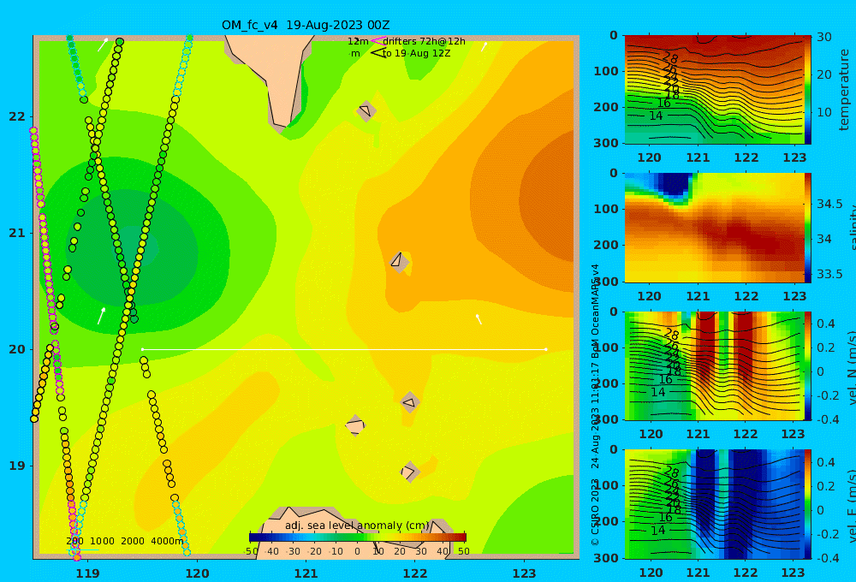This screenshot has height=582, width=856.
Task: Click the magenta drifter arrow legend symbol
Action: 377,41
